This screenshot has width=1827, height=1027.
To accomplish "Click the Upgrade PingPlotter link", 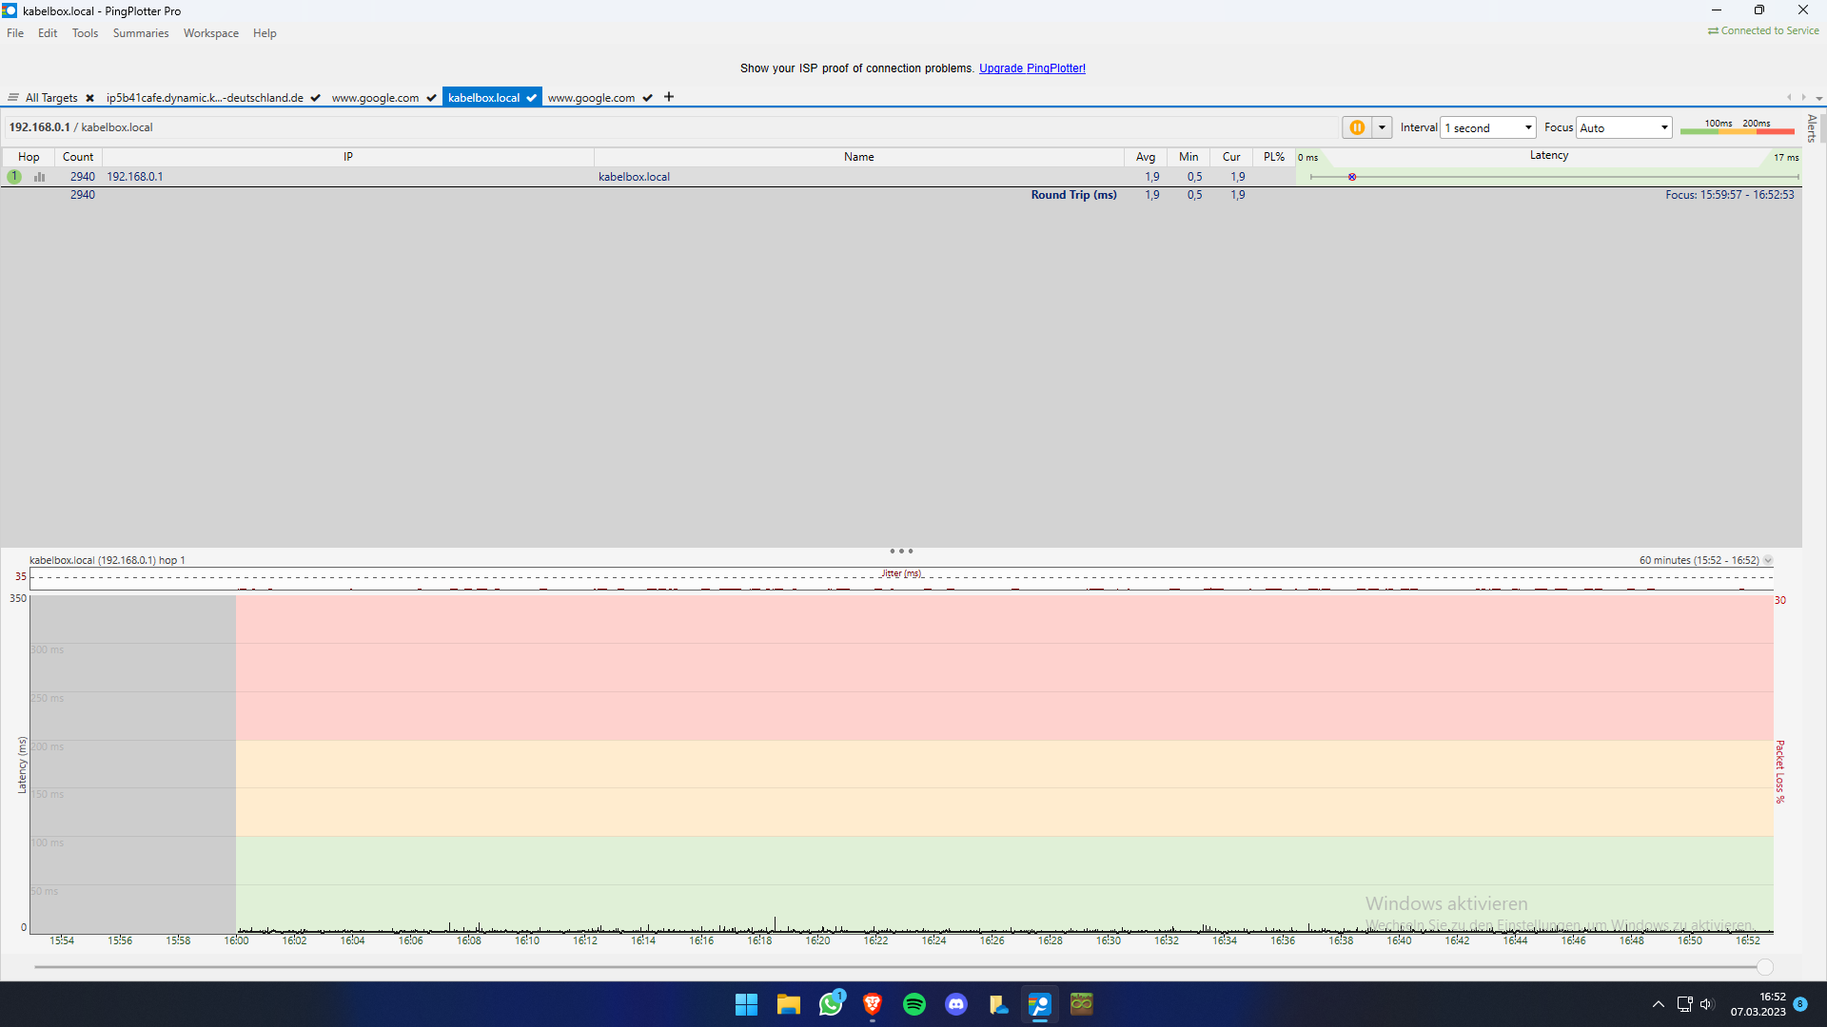I will pos(1031,68).
